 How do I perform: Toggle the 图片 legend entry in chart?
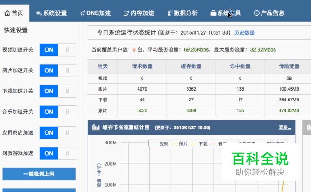click(179, 144)
